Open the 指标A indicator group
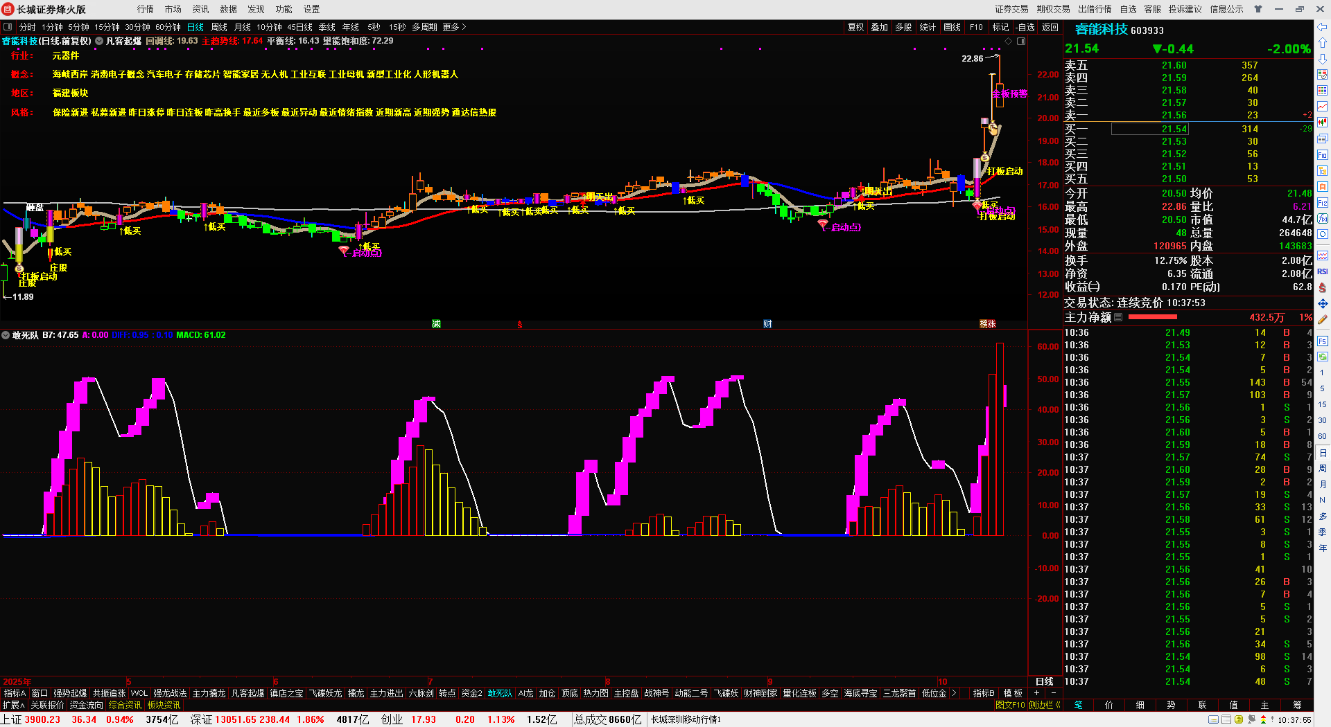 tap(15, 693)
